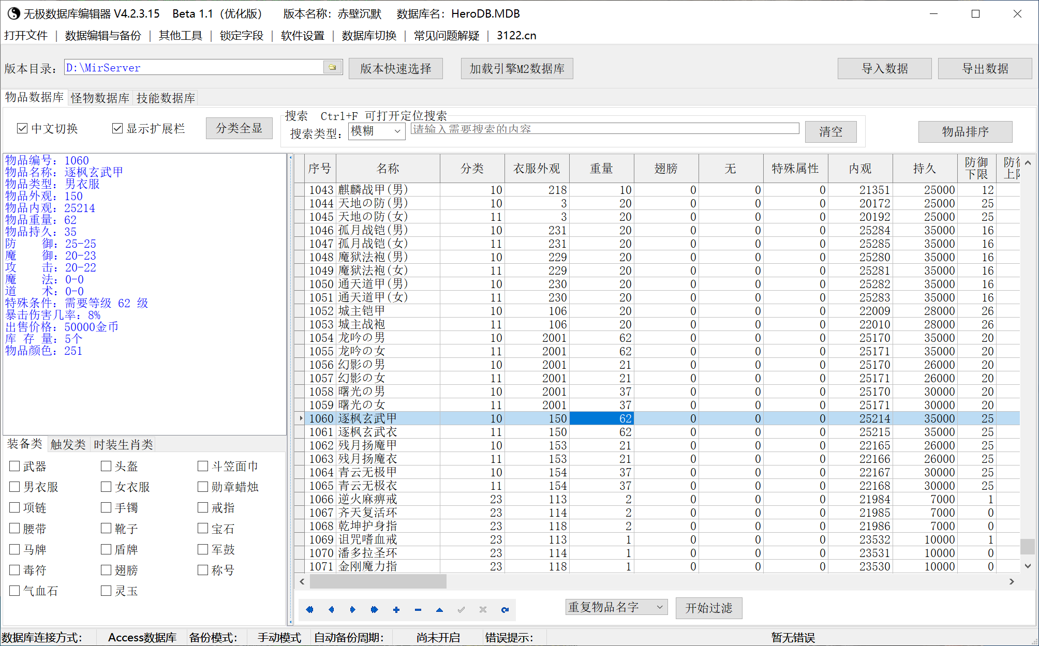
Task: Switch to the 技能数据库 tab
Action: [x=166, y=98]
